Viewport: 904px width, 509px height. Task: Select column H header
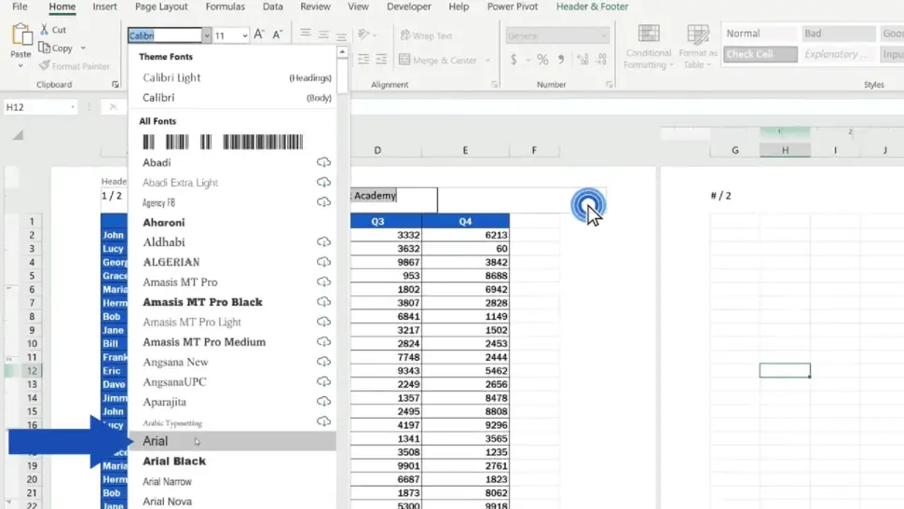785,150
